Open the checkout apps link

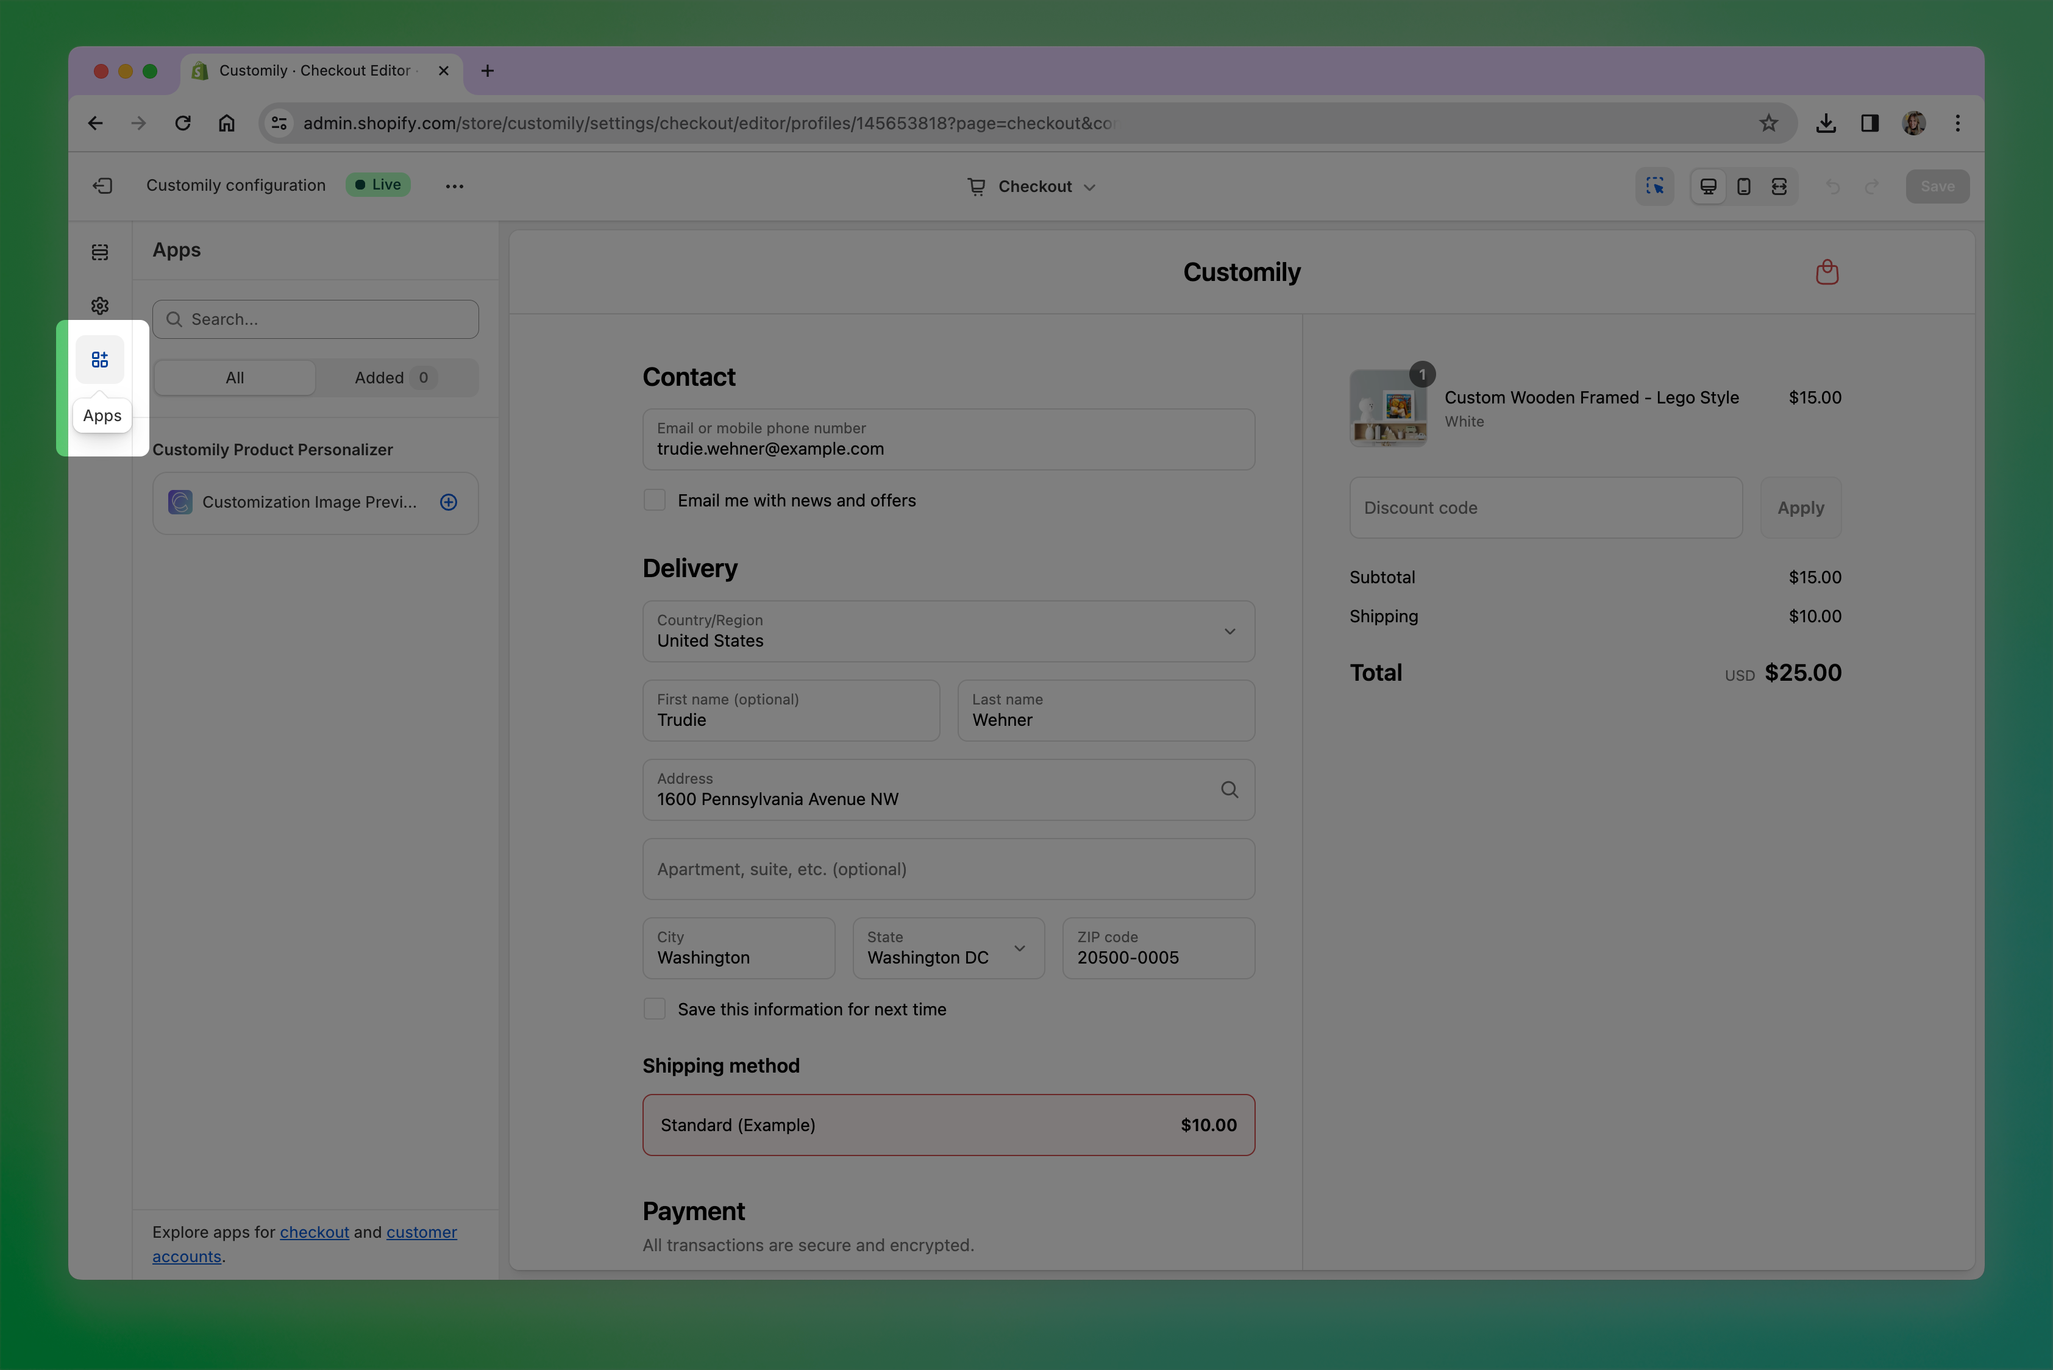coord(314,1232)
